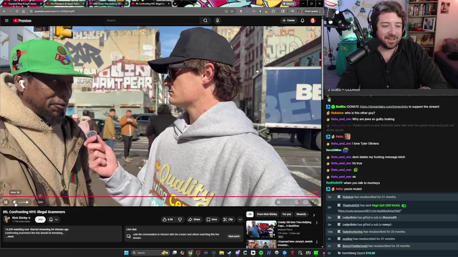Screen dimensions: 458x257
Task: Click BunnyTheMermaid in activity feed
Action: [355, 246]
